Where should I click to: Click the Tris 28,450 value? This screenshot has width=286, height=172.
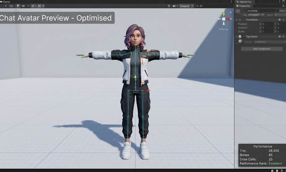274,151
